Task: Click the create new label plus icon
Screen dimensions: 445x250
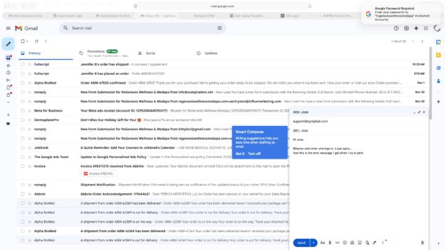Action: click(8, 115)
